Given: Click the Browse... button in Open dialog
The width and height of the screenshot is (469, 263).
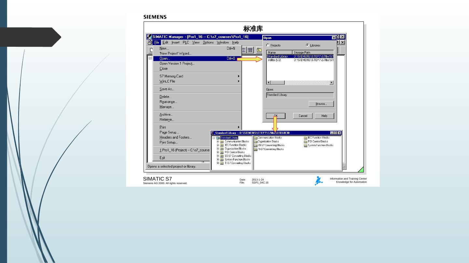Looking at the screenshot, I should [x=321, y=104].
